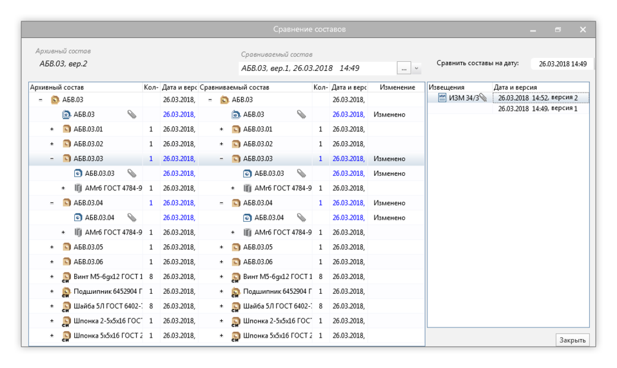Click Подшипник 6452904 part icon in compared tree
617x368 pixels.
(x=236, y=292)
